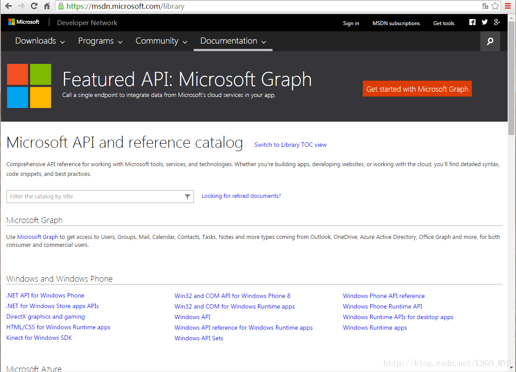Click Get started with Microsoft Graph button

417,89
